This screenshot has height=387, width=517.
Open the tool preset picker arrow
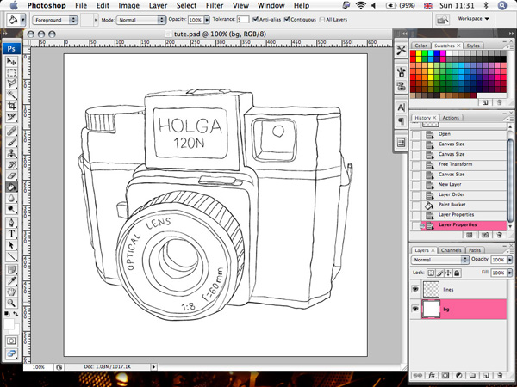click(22, 20)
